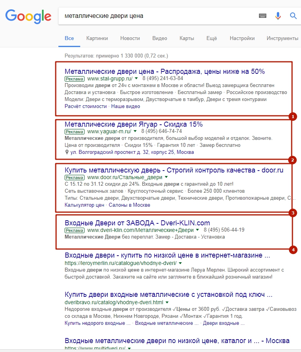Expand dropdown arrow next to www.stal-grupp.ru

click(136, 78)
